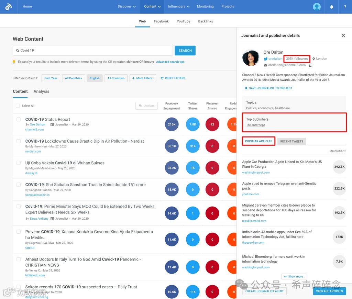Open the help question mark
The width and height of the screenshot is (352, 299).
tap(345, 7)
